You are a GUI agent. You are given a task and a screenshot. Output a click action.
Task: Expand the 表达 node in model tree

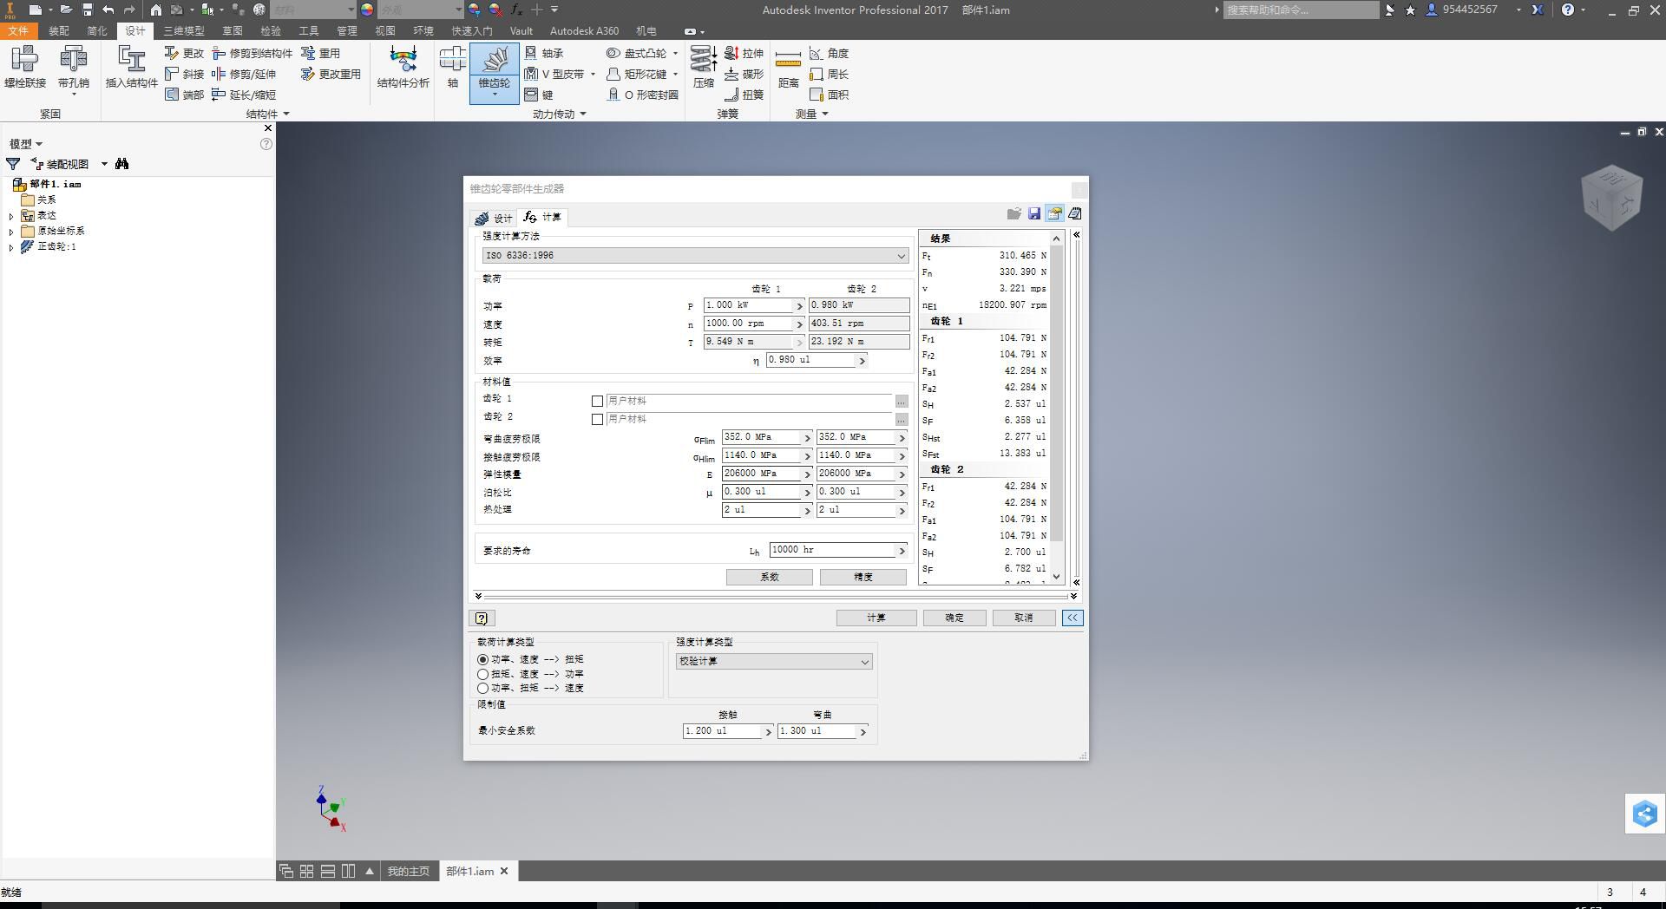pos(11,215)
